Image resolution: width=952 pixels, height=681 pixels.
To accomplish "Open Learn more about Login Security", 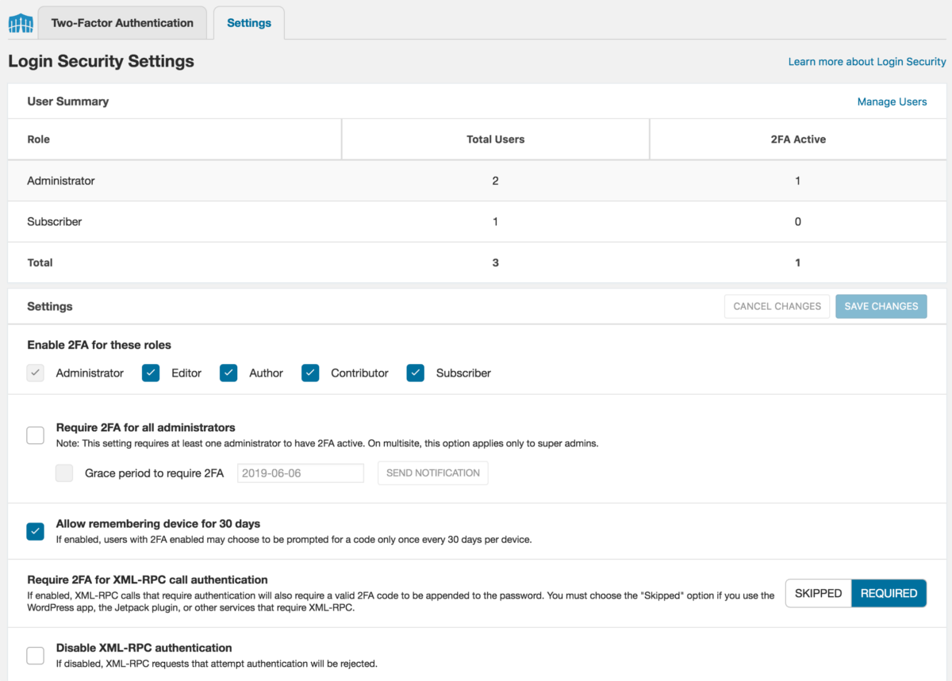I will click(866, 61).
